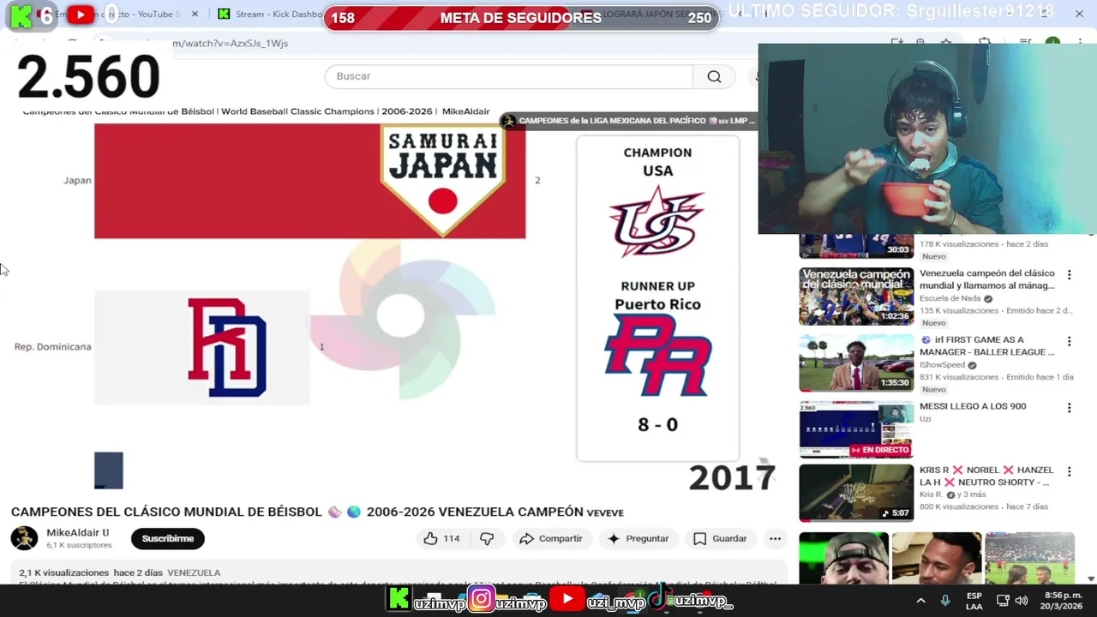
Task: Click the video title 'CAMPEONES DEL CLÁSICO MUNDIAL'
Action: pyautogui.click(x=317, y=512)
